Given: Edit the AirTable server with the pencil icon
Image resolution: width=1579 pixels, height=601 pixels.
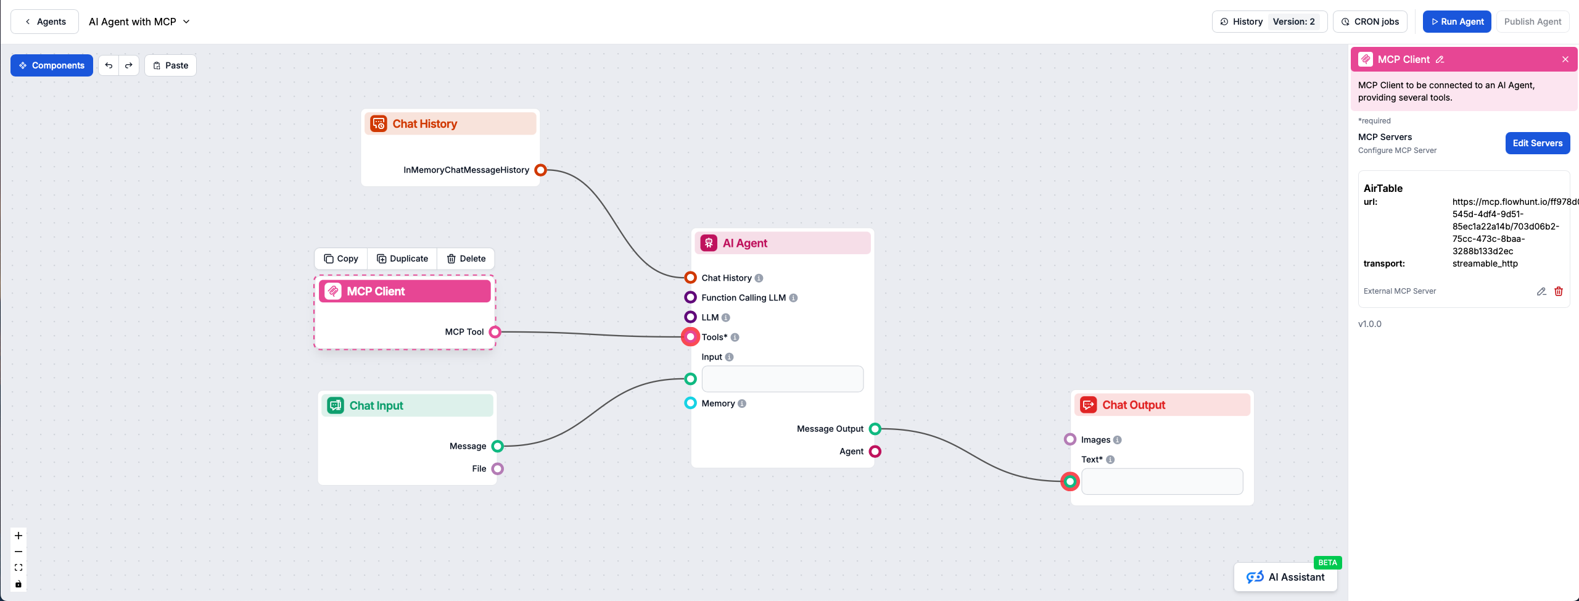Looking at the screenshot, I should (x=1541, y=291).
